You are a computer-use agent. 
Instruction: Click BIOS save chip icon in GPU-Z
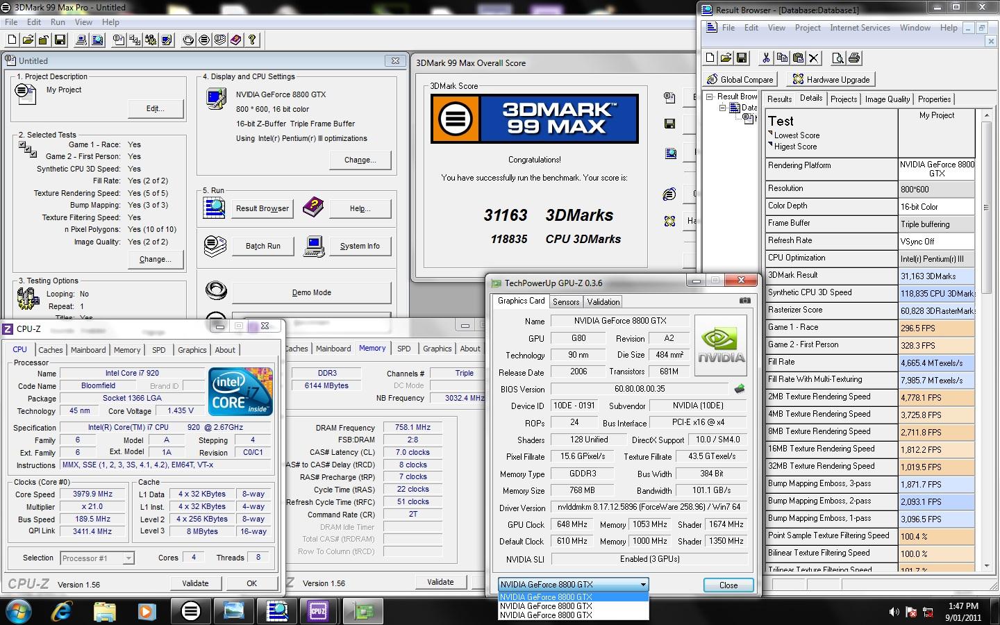pyautogui.click(x=739, y=389)
